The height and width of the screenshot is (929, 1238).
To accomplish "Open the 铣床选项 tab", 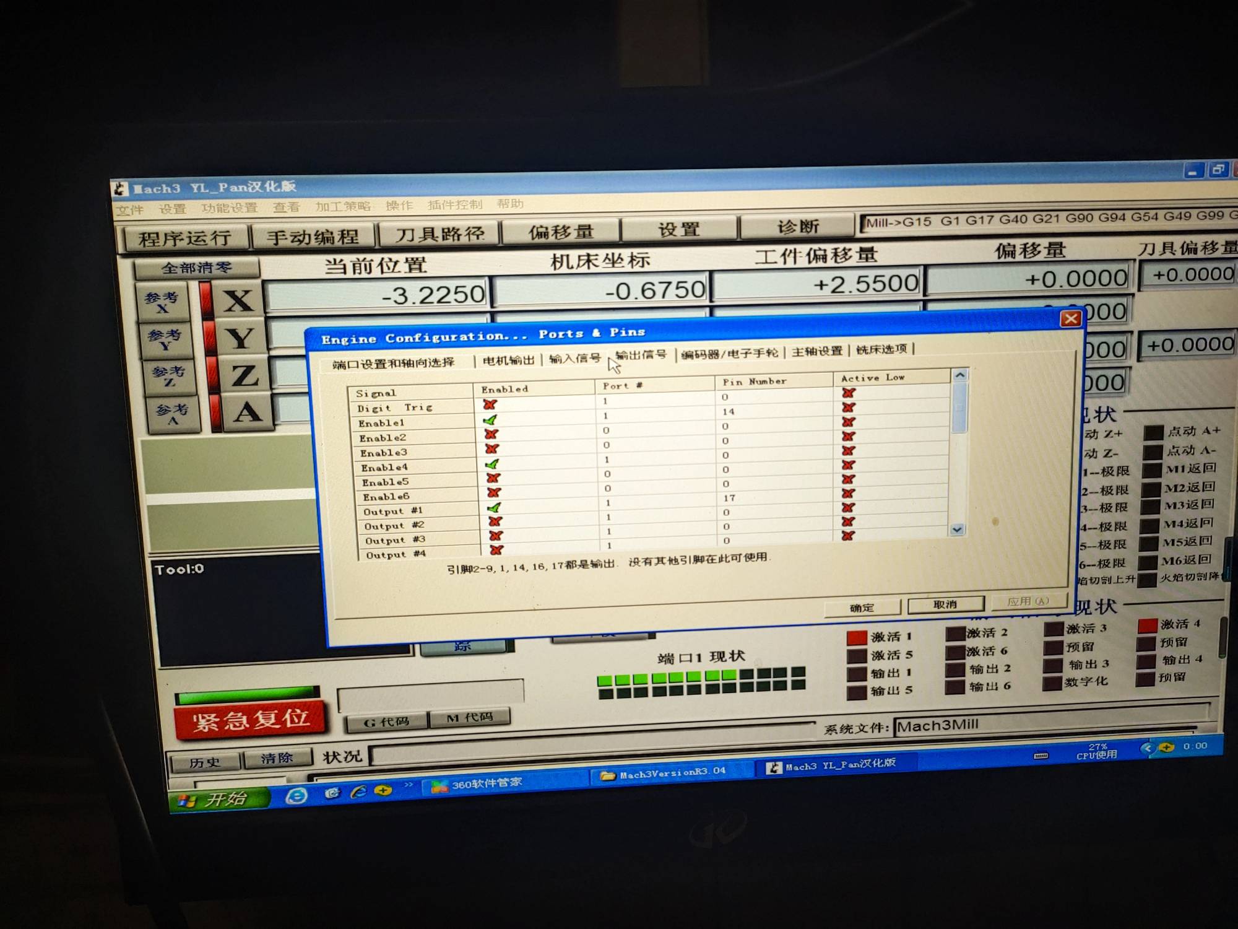I will 881,349.
